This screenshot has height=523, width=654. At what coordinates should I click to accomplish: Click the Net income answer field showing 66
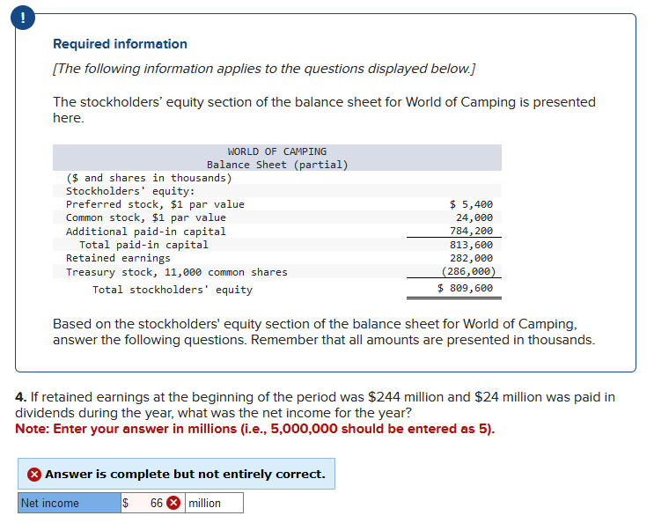tap(152, 503)
